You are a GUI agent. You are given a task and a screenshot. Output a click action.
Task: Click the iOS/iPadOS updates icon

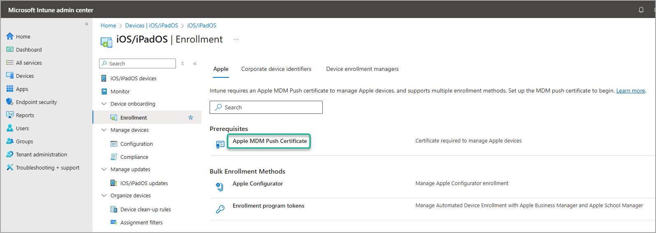[114, 183]
